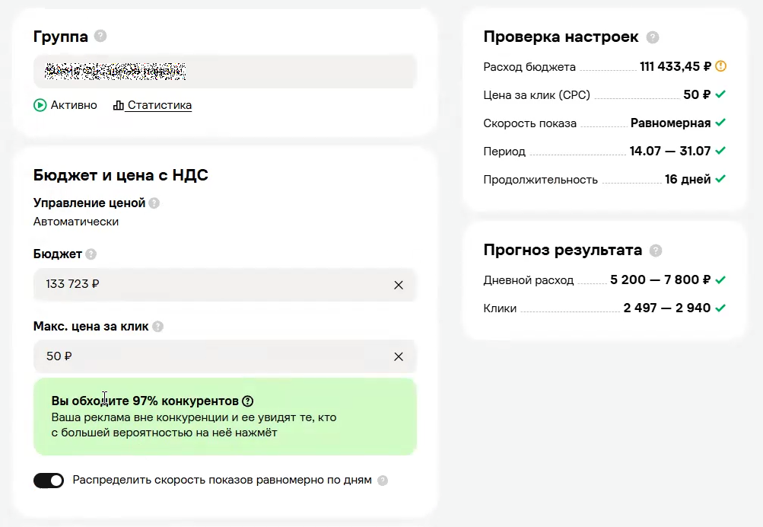The width and height of the screenshot is (763, 527).
Task: Click the Равномерная speed value
Action: pyautogui.click(x=670, y=123)
